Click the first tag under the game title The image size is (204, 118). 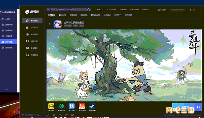click(68, 26)
